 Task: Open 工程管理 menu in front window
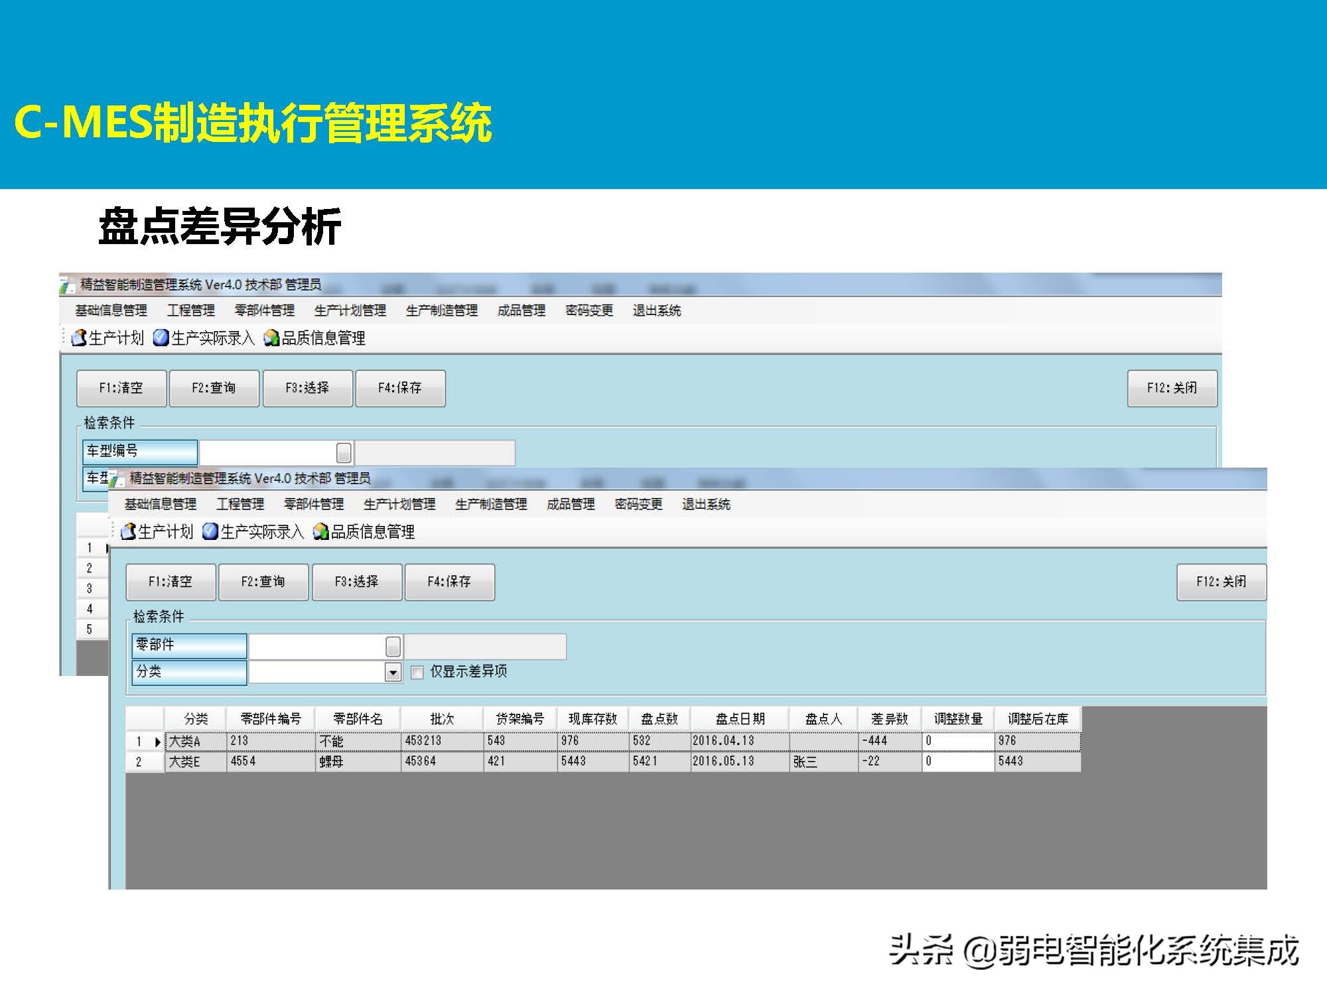click(x=240, y=504)
